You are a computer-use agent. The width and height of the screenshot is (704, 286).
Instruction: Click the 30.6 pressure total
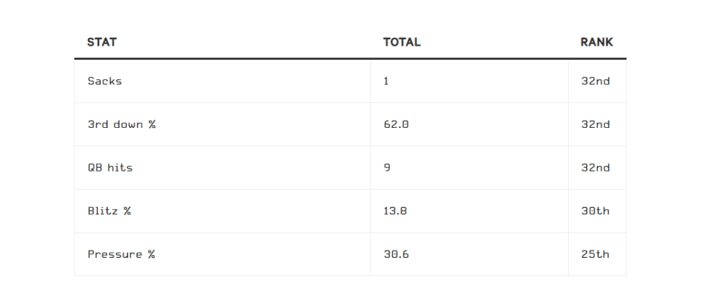tap(396, 254)
